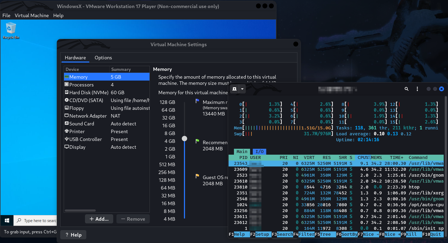Click the search magnifier icon in Windows taskbar
Image resolution: width=448 pixels, height=243 pixels.
point(19,220)
